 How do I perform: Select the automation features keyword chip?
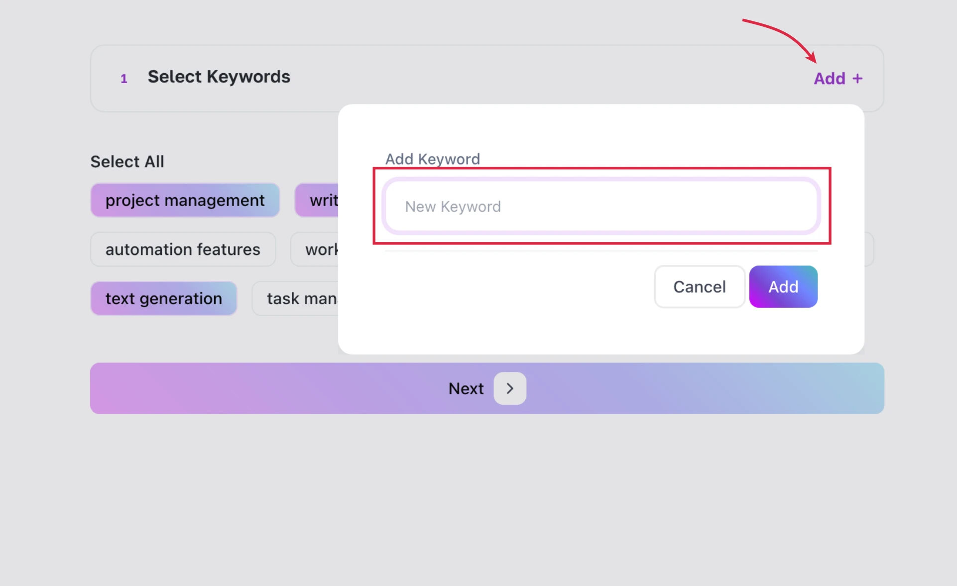click(x=183, y=249)
